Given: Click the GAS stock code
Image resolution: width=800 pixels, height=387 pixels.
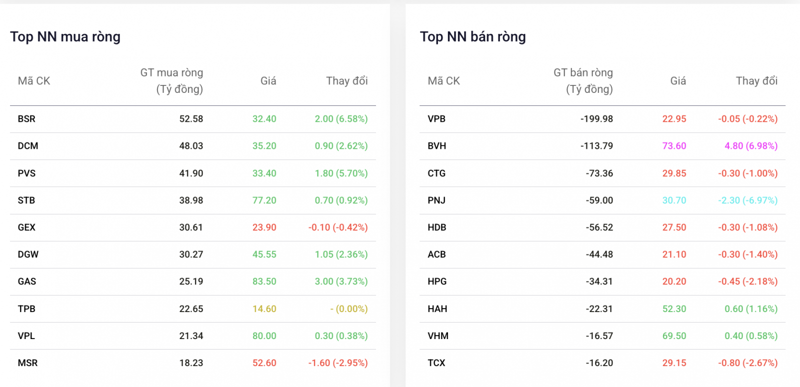Looking at the screenshot, I should [x=27, y=281].
